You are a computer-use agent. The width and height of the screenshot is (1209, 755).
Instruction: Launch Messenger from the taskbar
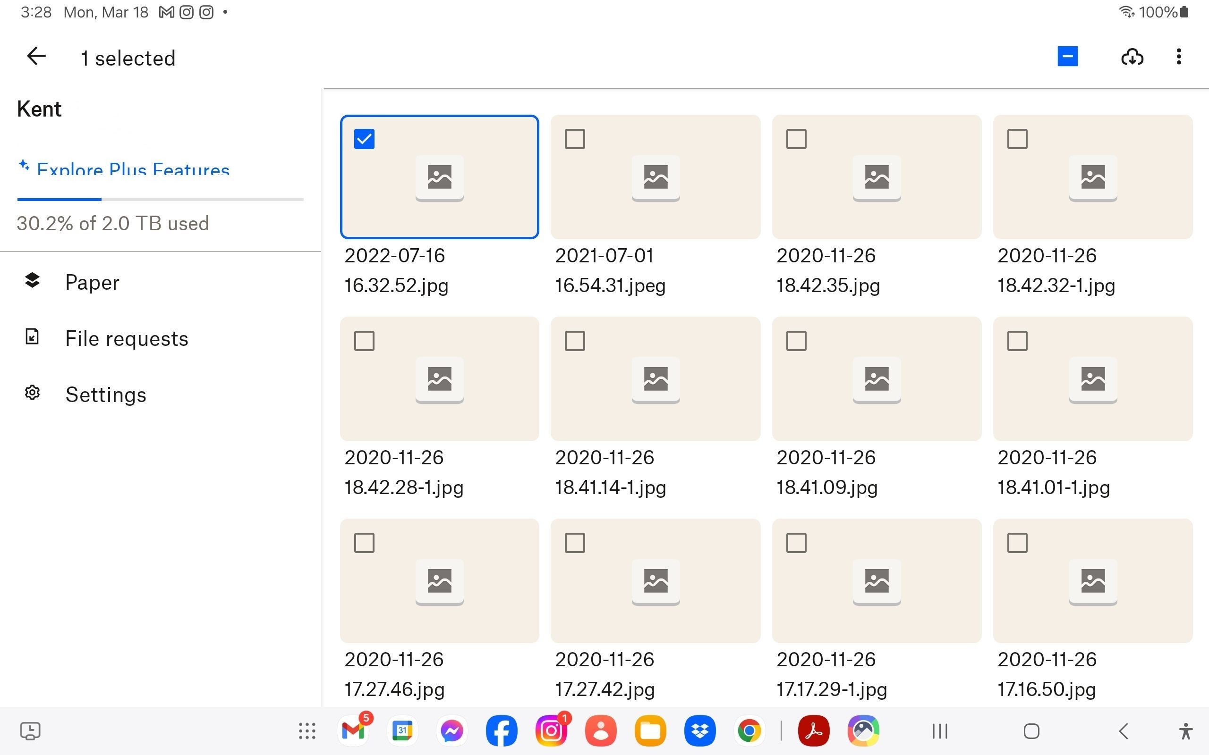pos(451,730)
